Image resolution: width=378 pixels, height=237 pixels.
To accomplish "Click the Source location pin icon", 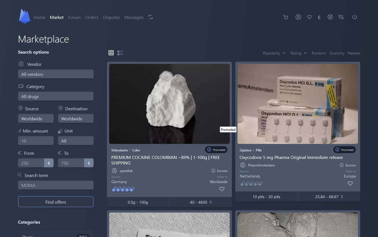I will pyautogui.click(x=20, y=108).
